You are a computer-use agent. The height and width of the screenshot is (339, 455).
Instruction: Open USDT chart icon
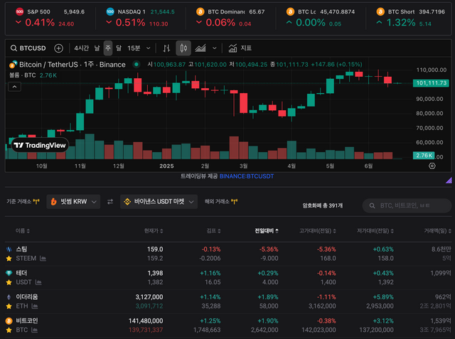38,282
